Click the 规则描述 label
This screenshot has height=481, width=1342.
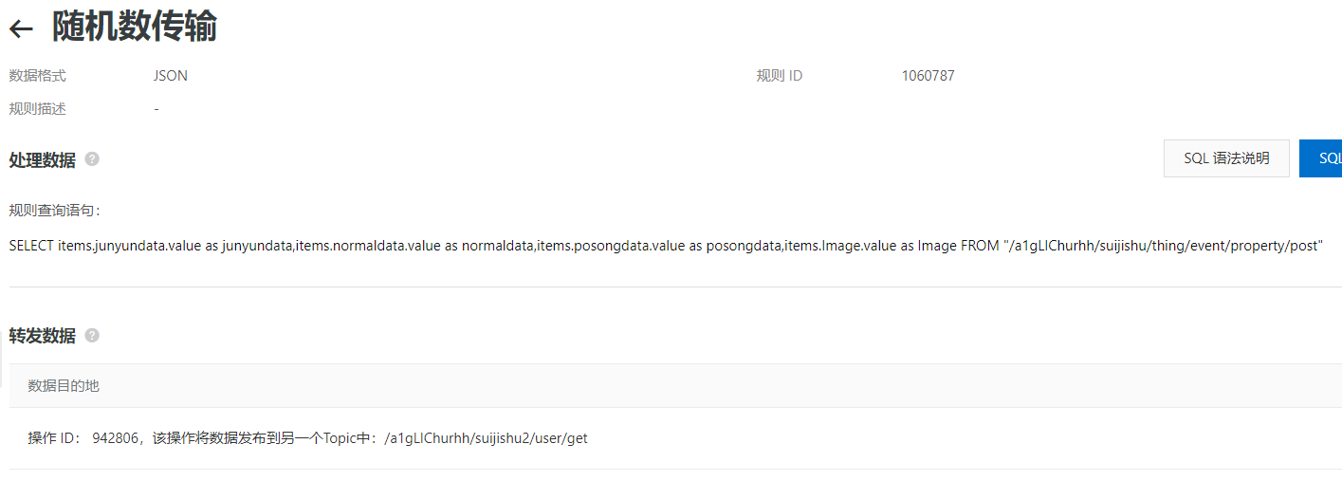coord(38,109)
